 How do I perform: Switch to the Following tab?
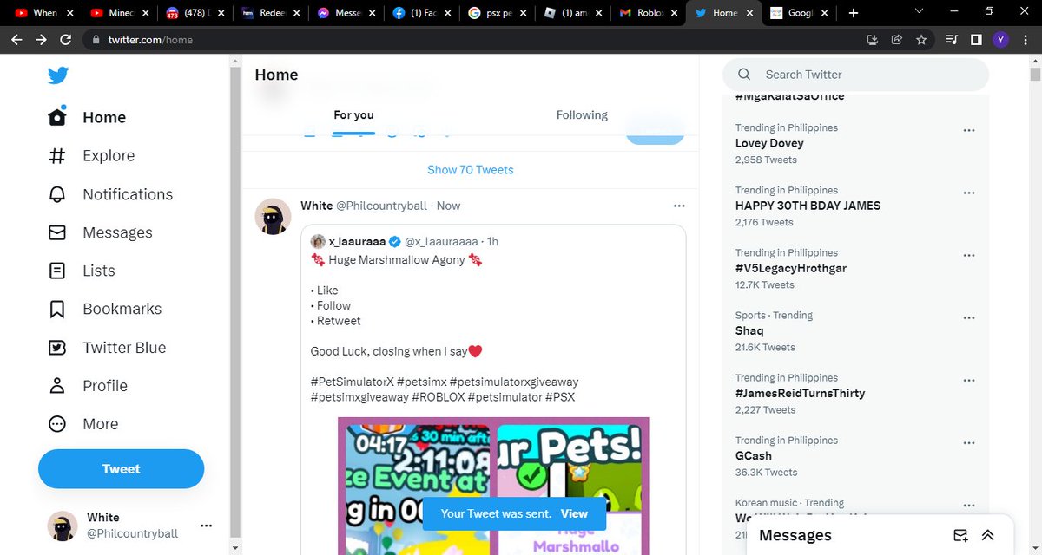[582, 114]
